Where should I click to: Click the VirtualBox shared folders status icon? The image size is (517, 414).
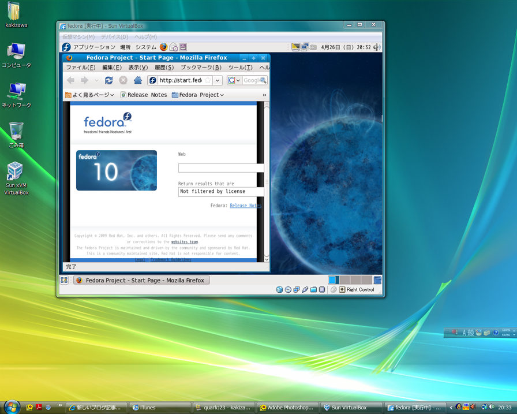coord(313,290)
